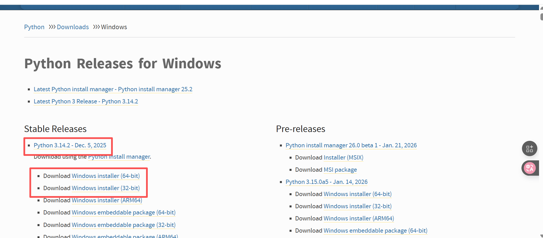Download pre-release Installer (MSIX)

(x=344, y=158)
